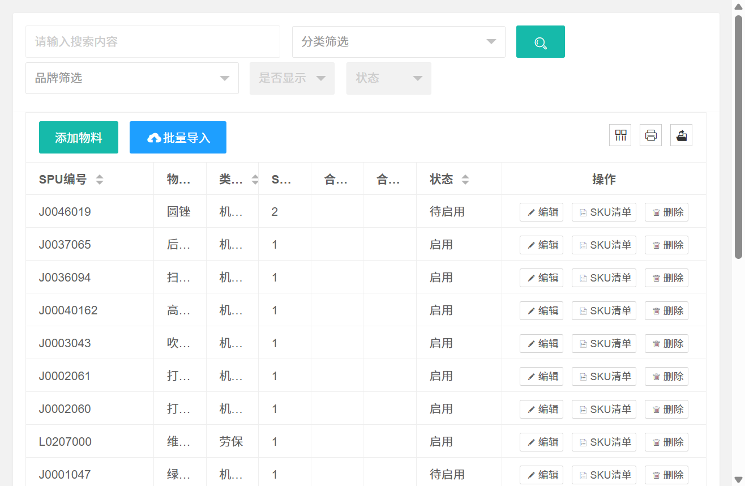Open the column filter grid icon
The width and height of the screenshot is (745, 486).
[620, 135]
